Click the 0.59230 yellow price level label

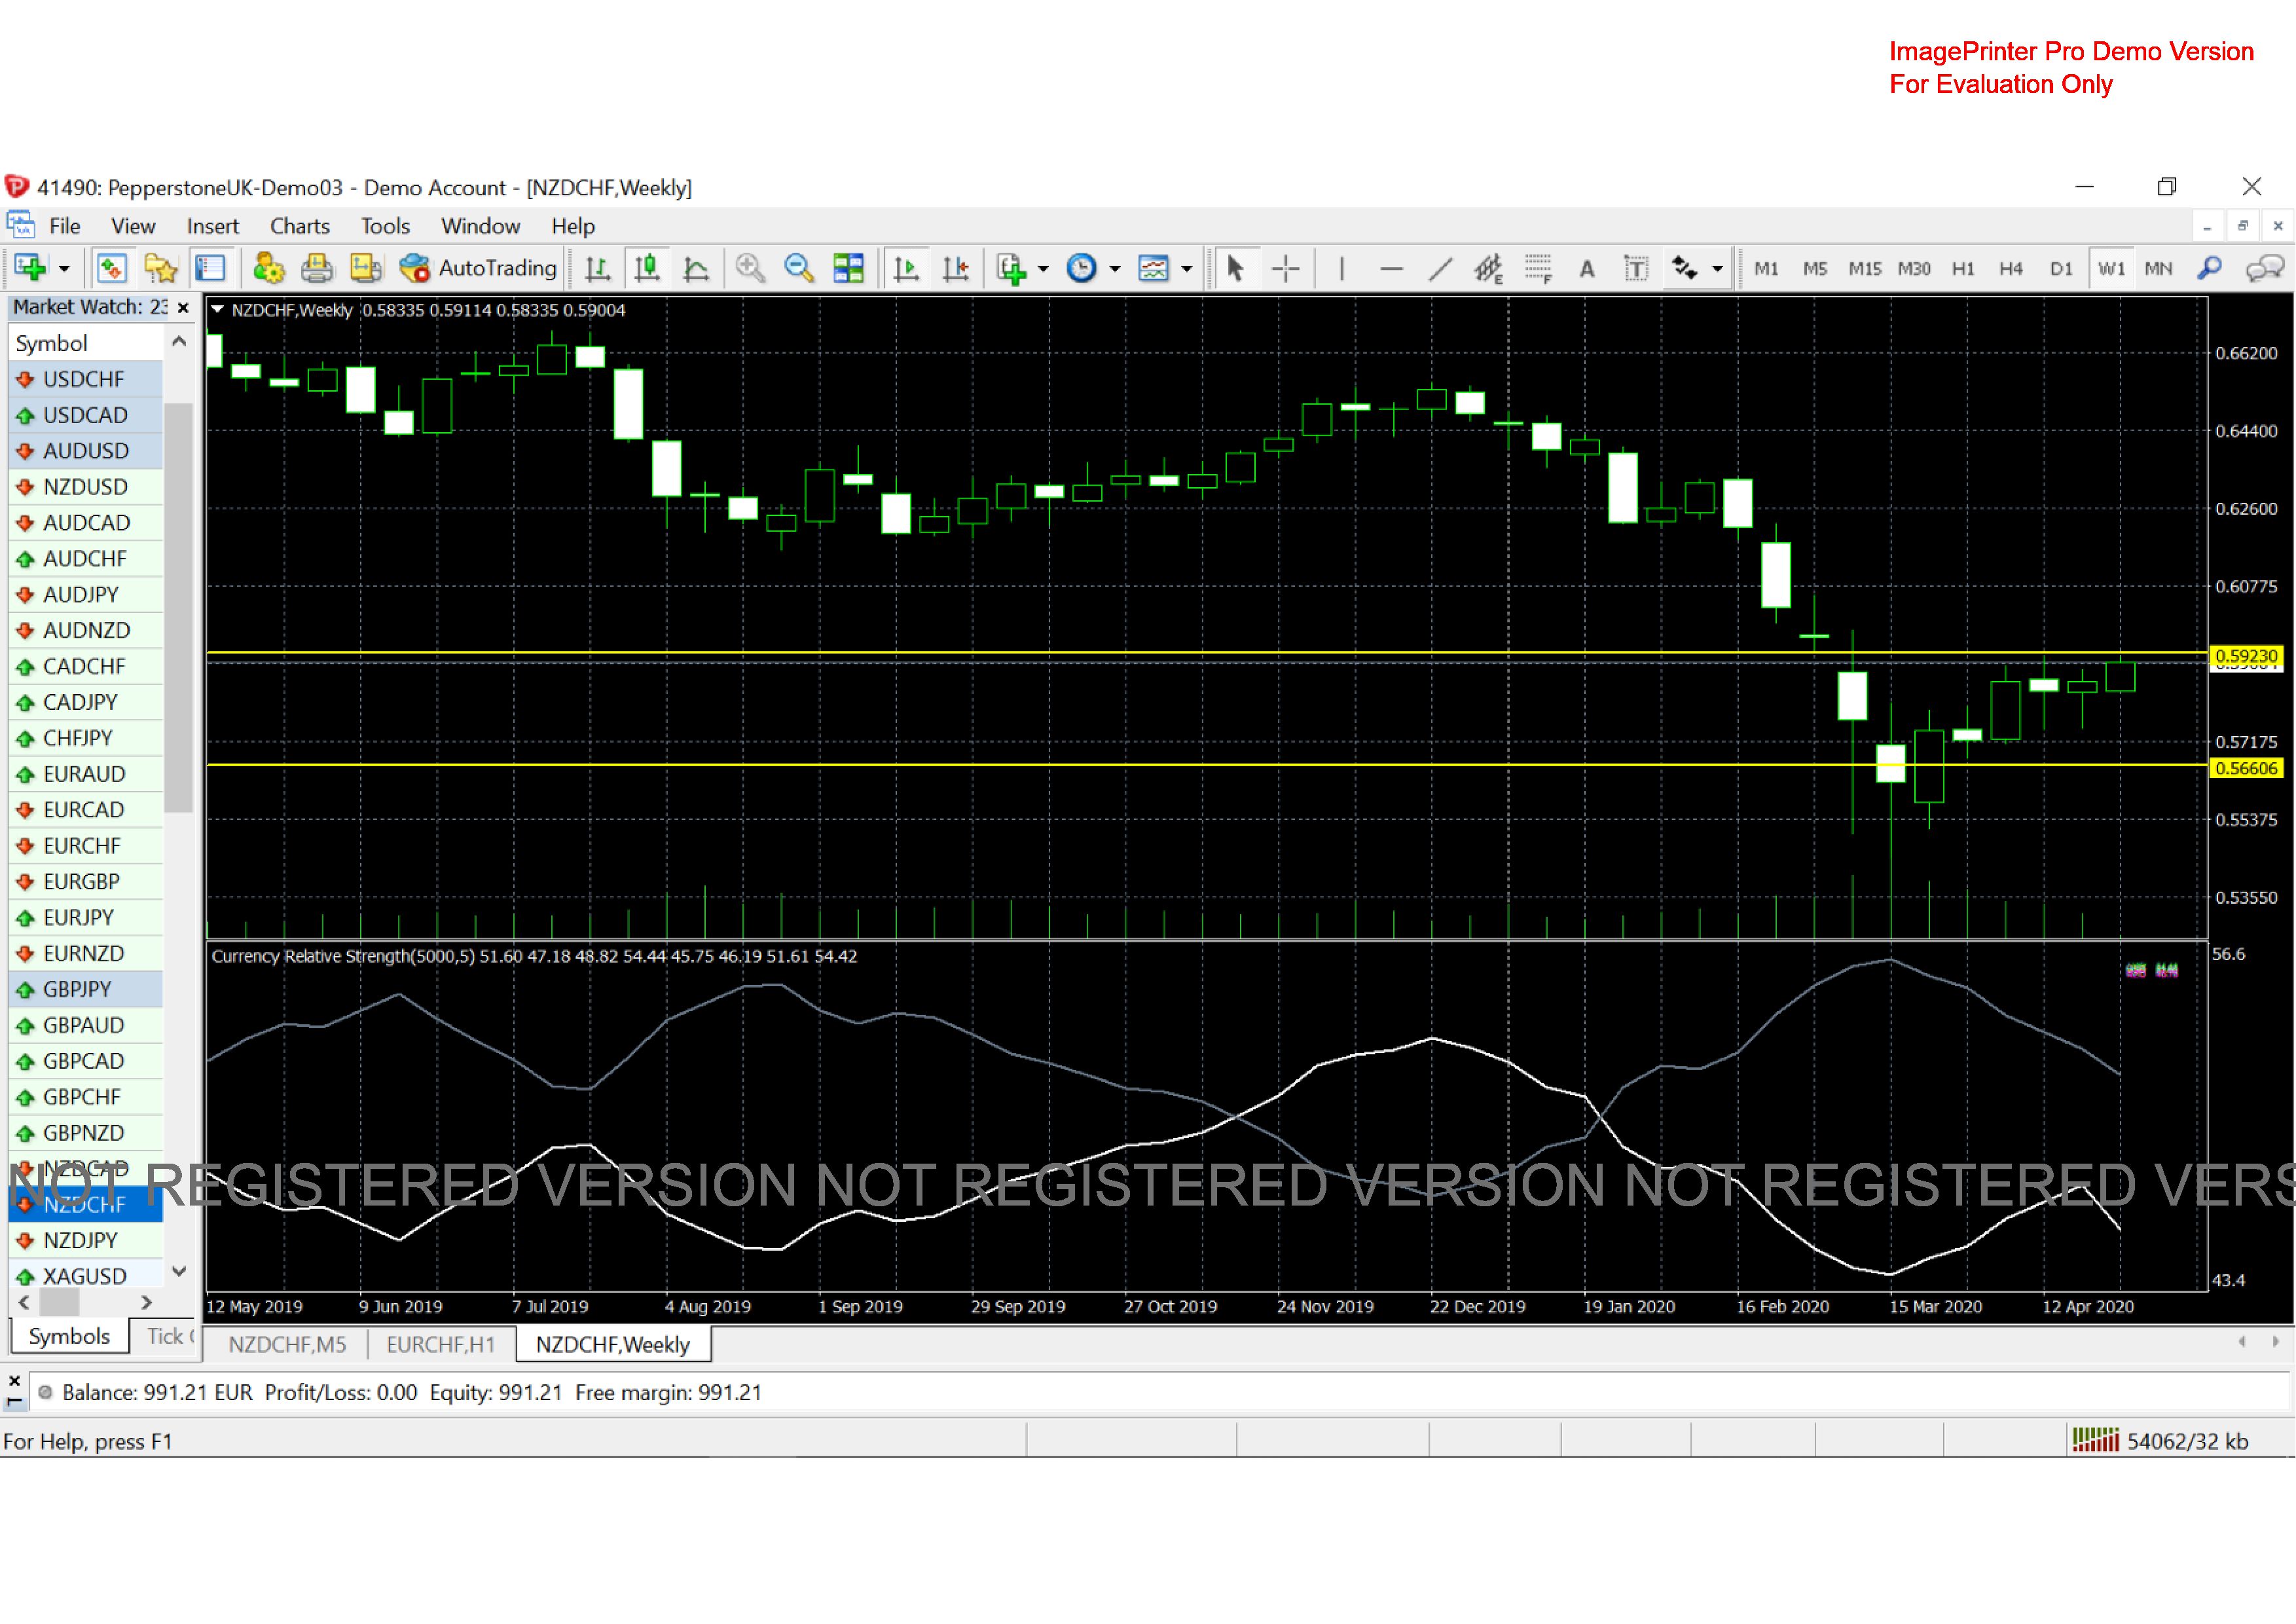pos(2246,656)
